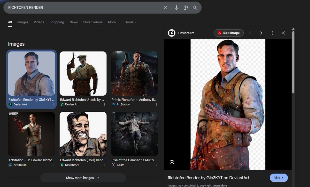Click the preview panel vertical scrollbar

point(293,62)
